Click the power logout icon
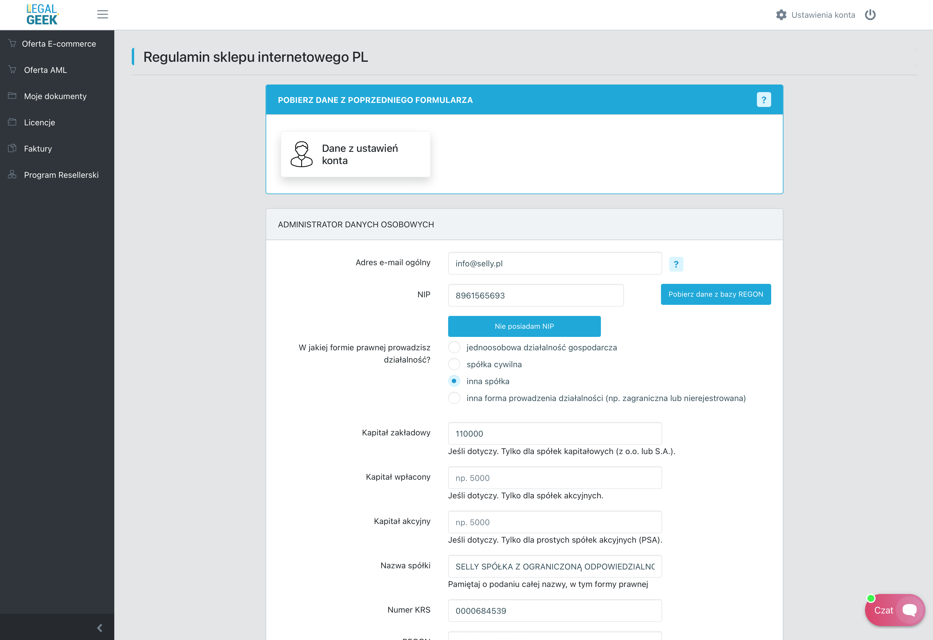 870,15
